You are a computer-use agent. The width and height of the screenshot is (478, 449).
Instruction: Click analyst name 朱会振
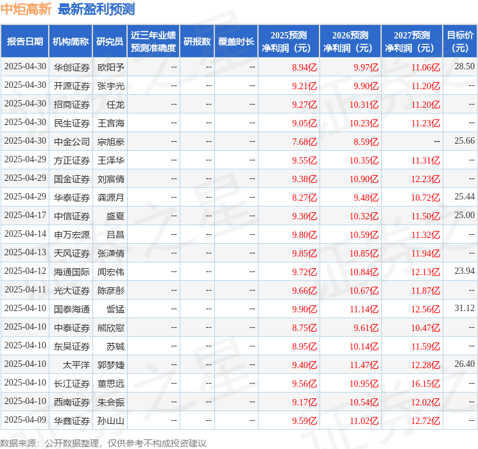pyautogui.click(x=110, y=402)
